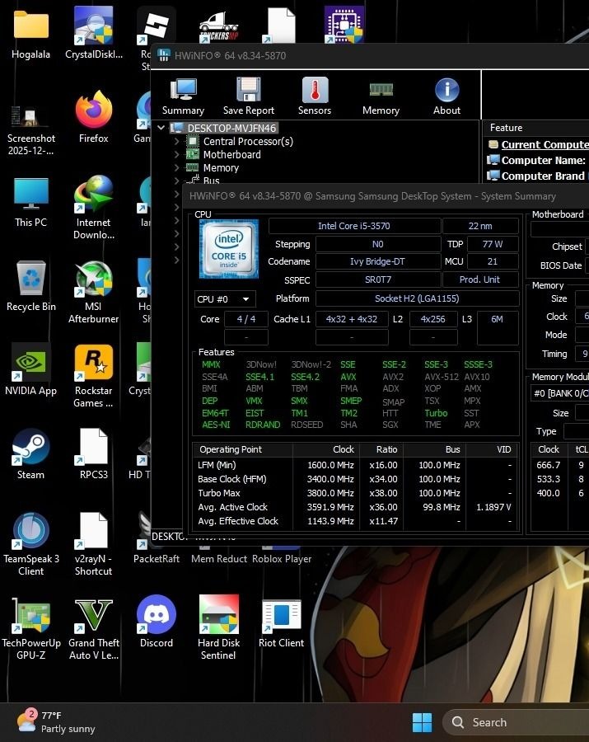Click the 77 W TDP value
Screen dimensions: 589x742
(493, 244)
